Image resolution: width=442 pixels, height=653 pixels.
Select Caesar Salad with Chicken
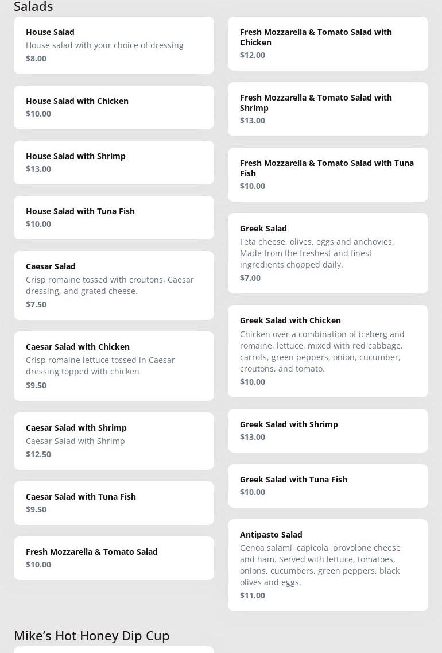[114, 366]
